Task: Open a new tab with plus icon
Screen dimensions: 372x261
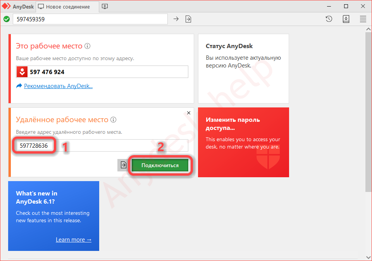Action: [105, 7]
